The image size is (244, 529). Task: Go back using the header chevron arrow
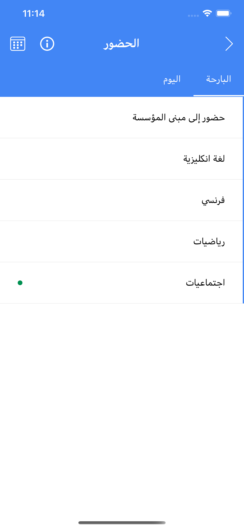tap(229, 44)
